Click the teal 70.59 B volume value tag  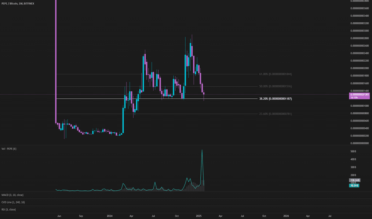(354, 186)
